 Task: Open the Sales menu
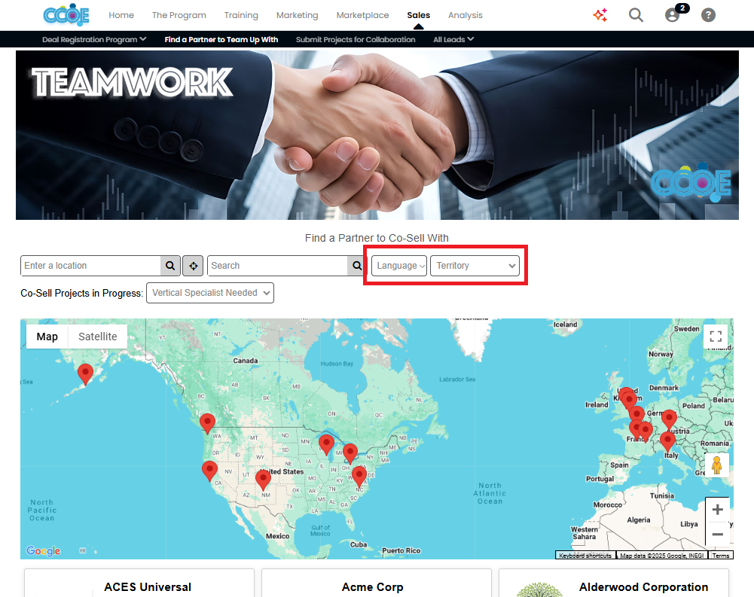tap(418, 15)
